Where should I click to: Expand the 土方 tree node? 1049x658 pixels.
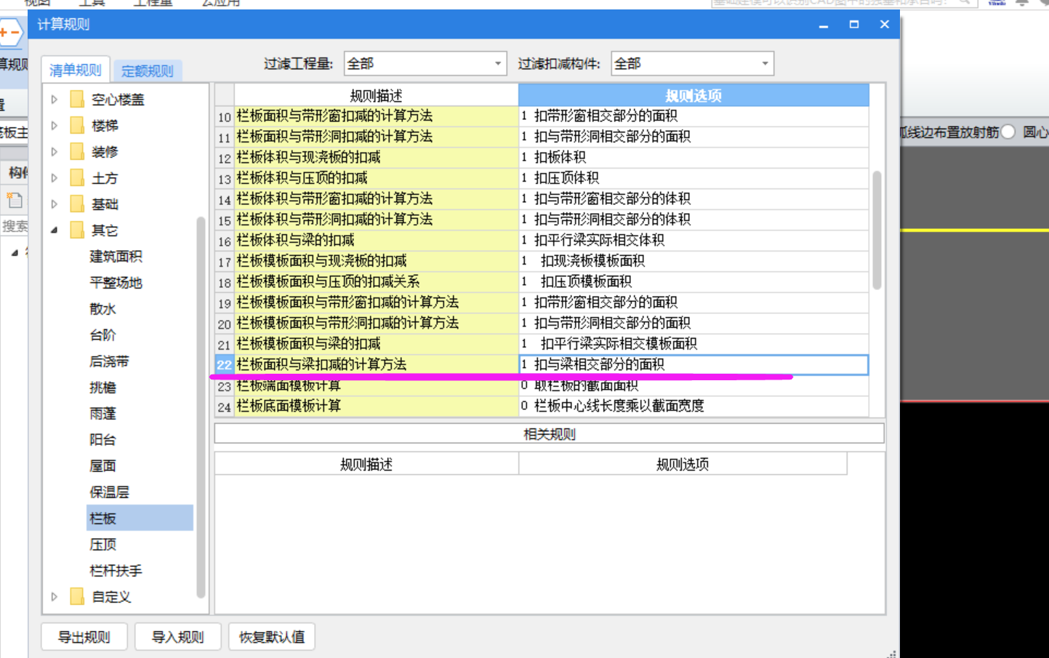[x=55, y=178]
